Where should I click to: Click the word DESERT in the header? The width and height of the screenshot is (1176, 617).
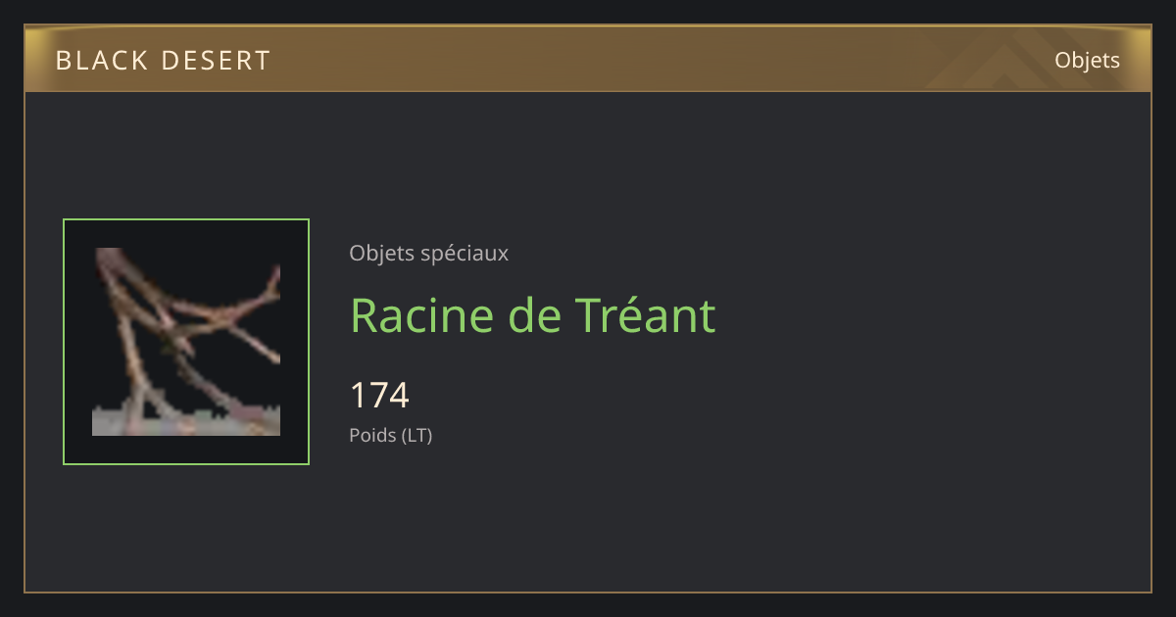[217, 61]
